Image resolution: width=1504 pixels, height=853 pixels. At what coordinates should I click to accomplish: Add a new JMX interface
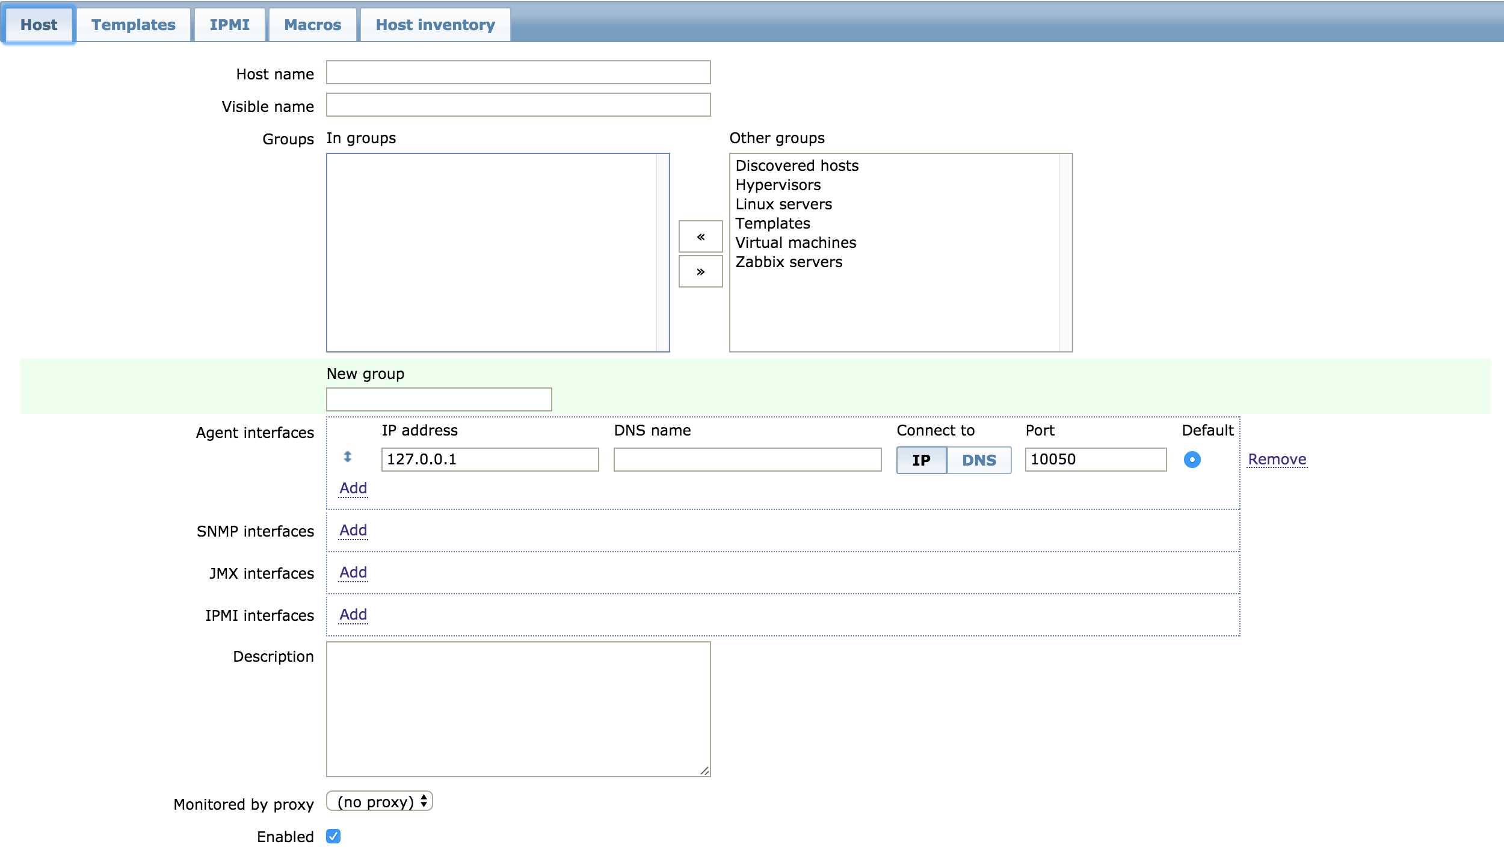353,572
